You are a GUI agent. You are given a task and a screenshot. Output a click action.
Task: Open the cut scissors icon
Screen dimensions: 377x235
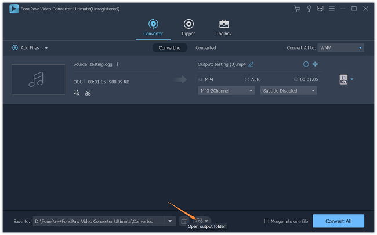pos(88,93)
